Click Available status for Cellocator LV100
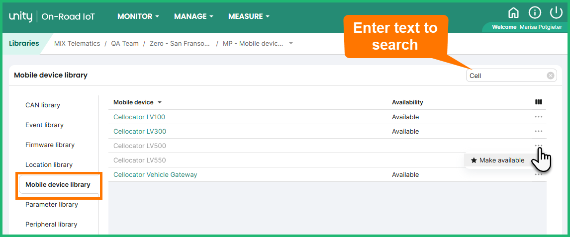570x237 pixels. pyautogui.click(x=405, y=117)
